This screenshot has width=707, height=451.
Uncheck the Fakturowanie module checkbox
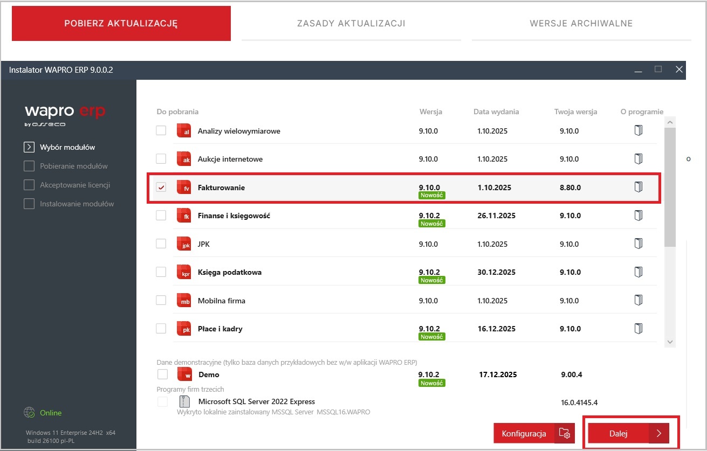pos(161,188)
